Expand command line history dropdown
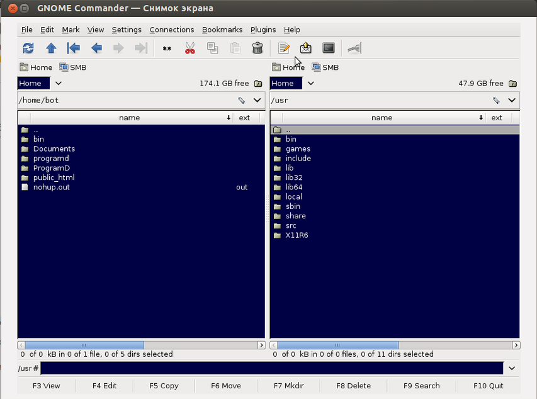 (x=512, y=368)
